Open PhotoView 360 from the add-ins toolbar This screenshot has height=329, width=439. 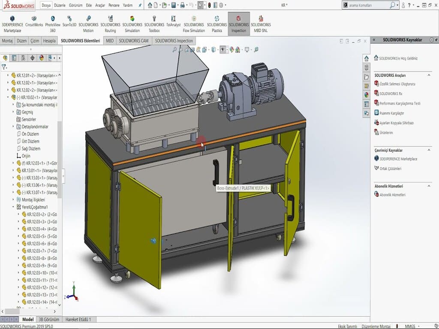(51, 19)
